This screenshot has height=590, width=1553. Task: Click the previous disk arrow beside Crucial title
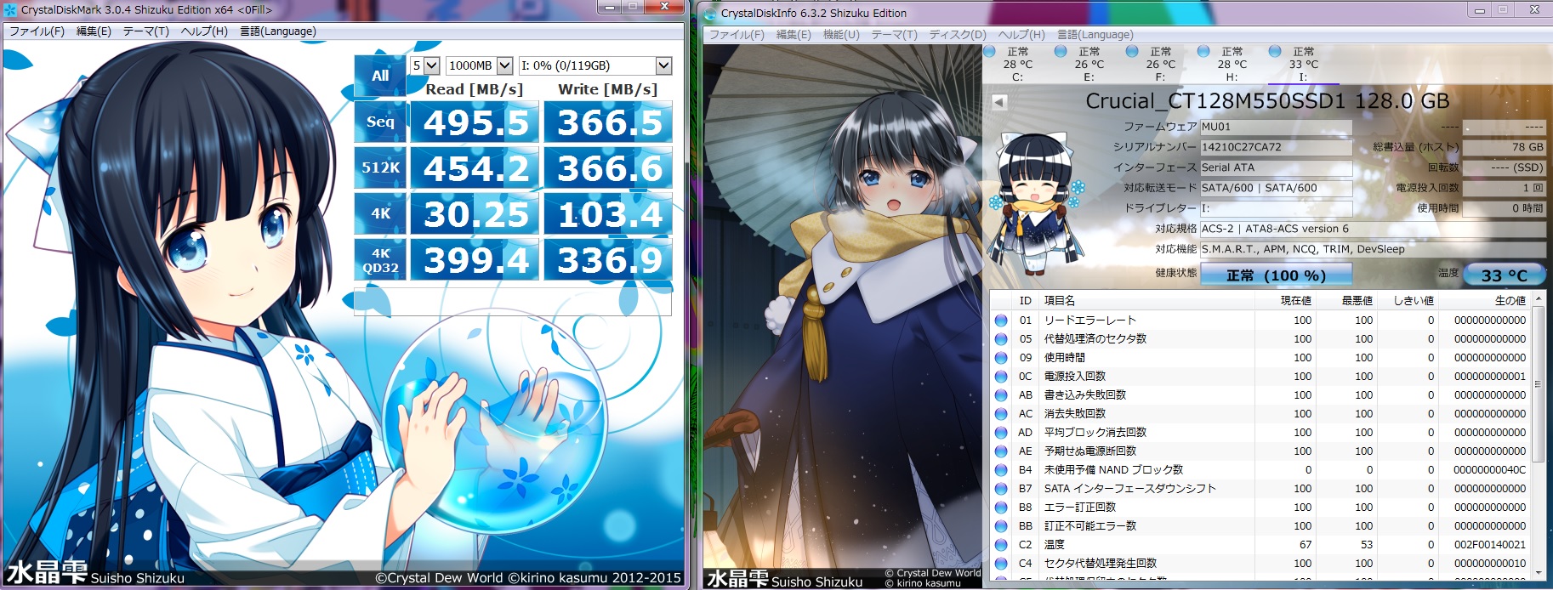[999, 102]
